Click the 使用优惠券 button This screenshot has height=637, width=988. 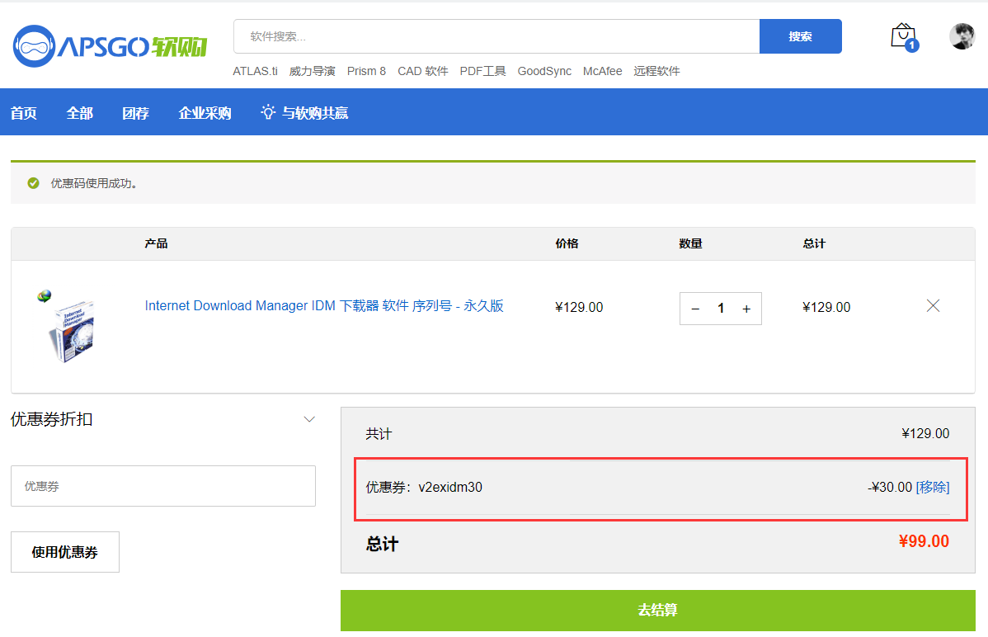click(x=65, y=552)
